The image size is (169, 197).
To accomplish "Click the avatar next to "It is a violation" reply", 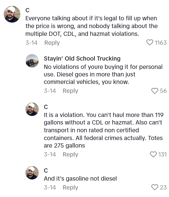I will [32, 109].
